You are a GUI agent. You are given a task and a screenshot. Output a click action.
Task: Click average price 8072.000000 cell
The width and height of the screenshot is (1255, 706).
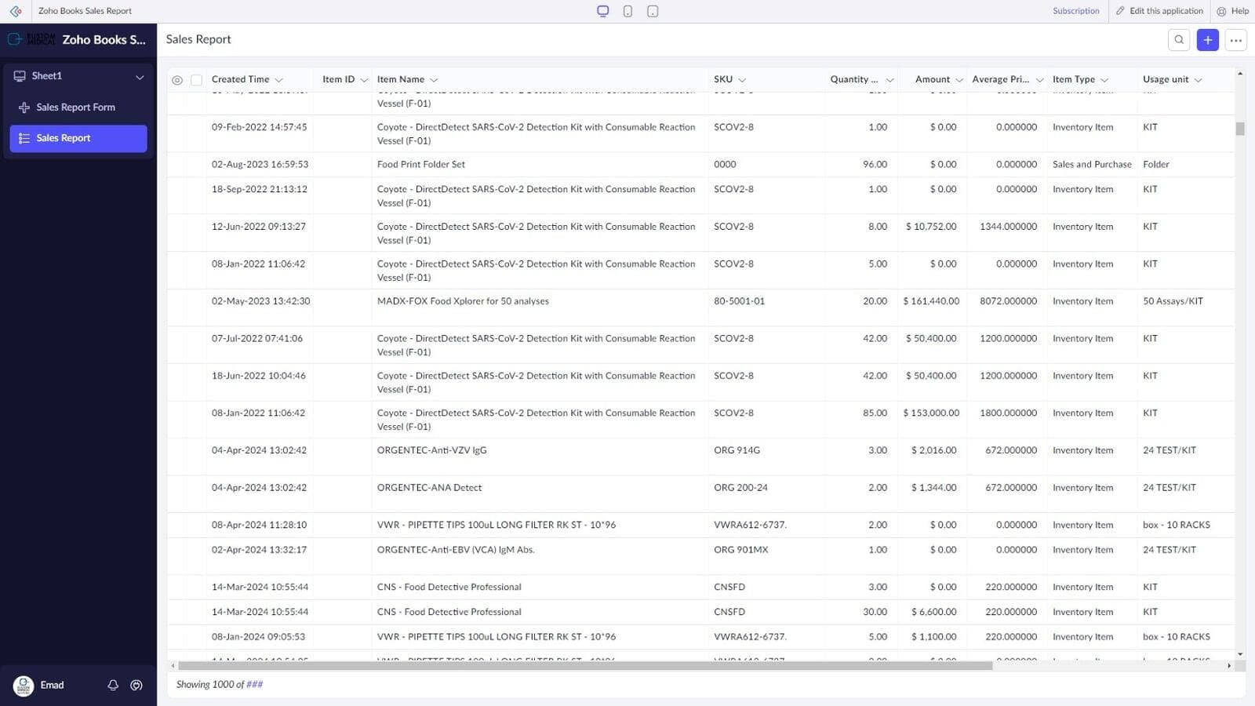point(1008,301)
